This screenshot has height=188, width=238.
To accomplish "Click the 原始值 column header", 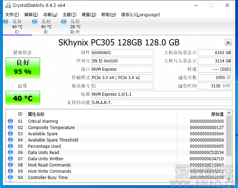I will tap(201, 114).
